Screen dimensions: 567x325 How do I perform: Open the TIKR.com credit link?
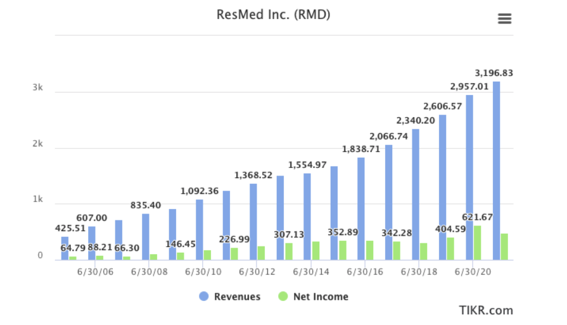coord(486,310)
